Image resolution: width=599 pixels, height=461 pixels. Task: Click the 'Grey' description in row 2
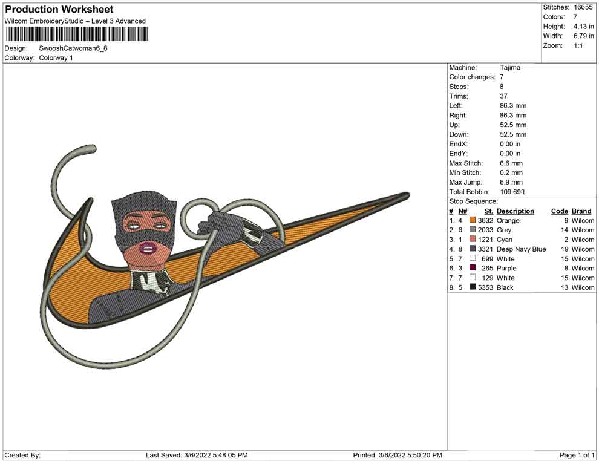(504, 230)
